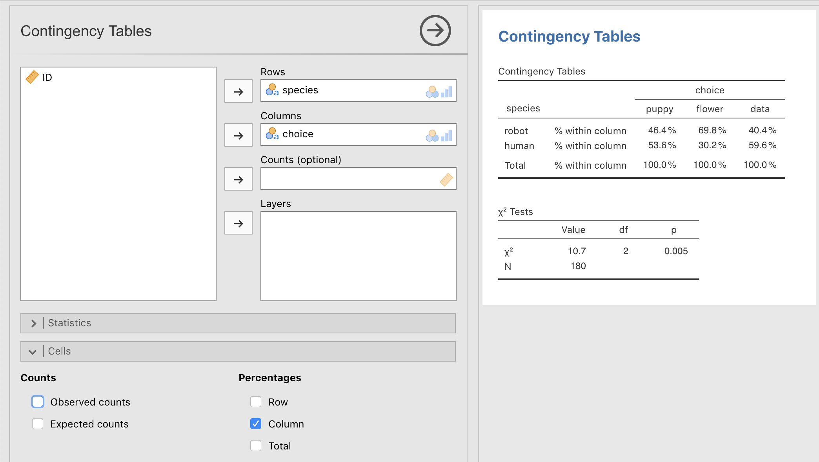Expand the Statistics section
The width and height of the screenshot is (819, 462).
coord(238,323)
